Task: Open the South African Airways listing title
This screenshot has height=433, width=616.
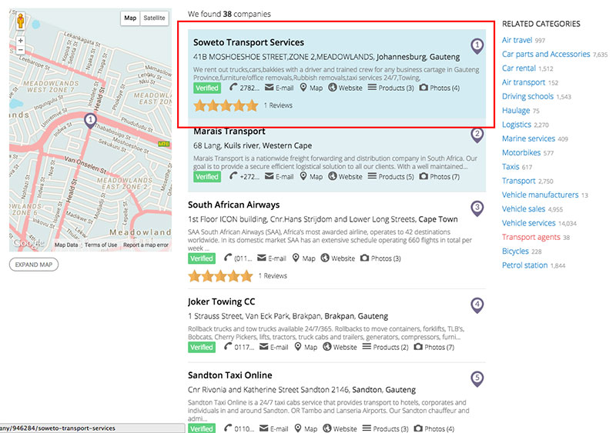Action: click(x=234, y=205)
